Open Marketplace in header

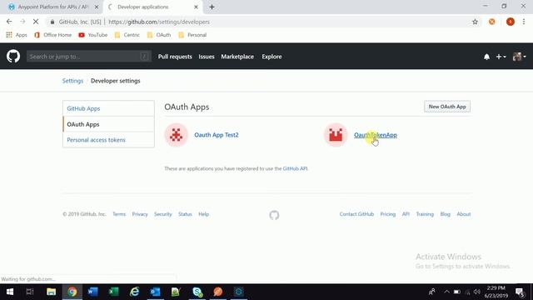point(237,57)
